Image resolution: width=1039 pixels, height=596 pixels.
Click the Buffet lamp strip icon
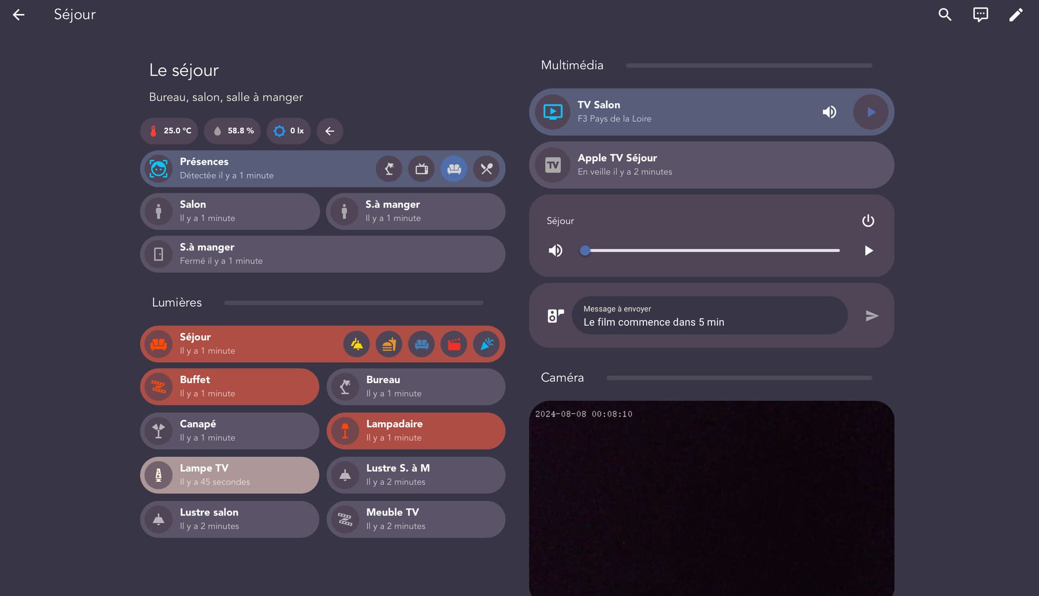tap(158, 387)
